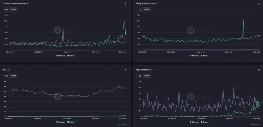This screenshot has width=263, height=127.
Task: Toggle Solana series in DEX Volumes legend
Action: click(x=204, y=122)
